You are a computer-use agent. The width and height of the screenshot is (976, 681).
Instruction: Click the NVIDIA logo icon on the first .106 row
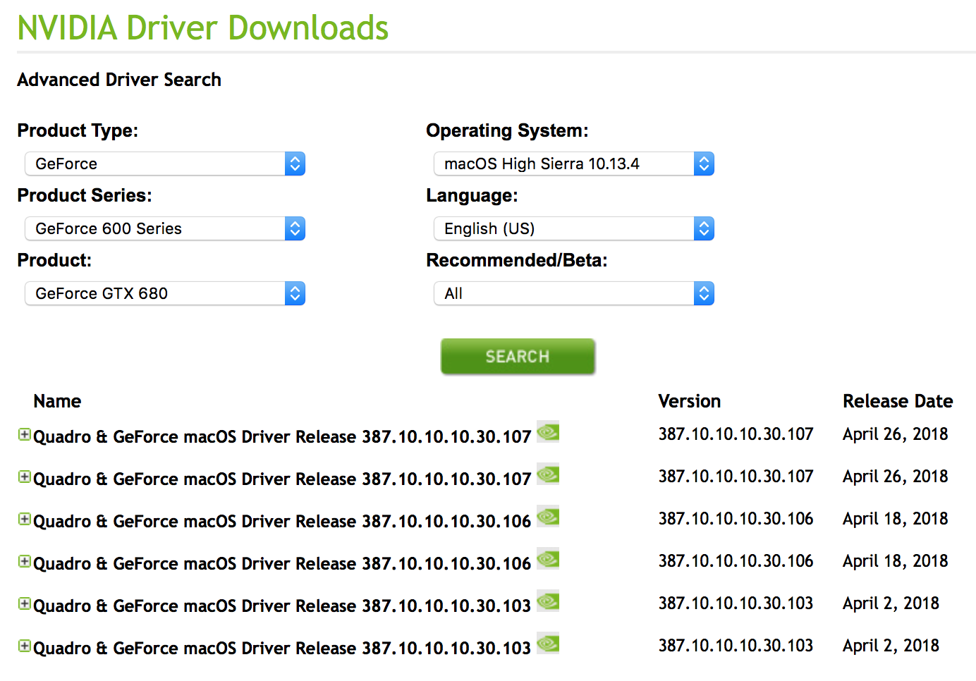click(548, 516)
